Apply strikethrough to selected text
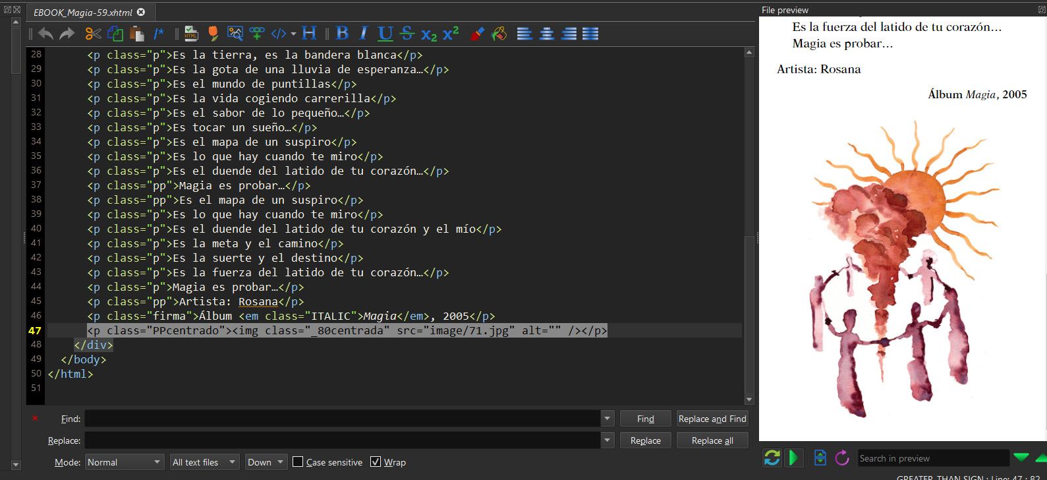 coord(407,34)
